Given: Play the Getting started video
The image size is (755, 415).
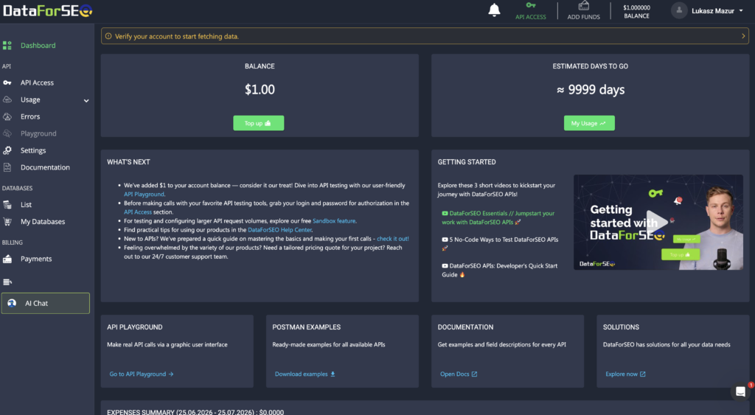Looking at the screenshot, I should point(657,221).
